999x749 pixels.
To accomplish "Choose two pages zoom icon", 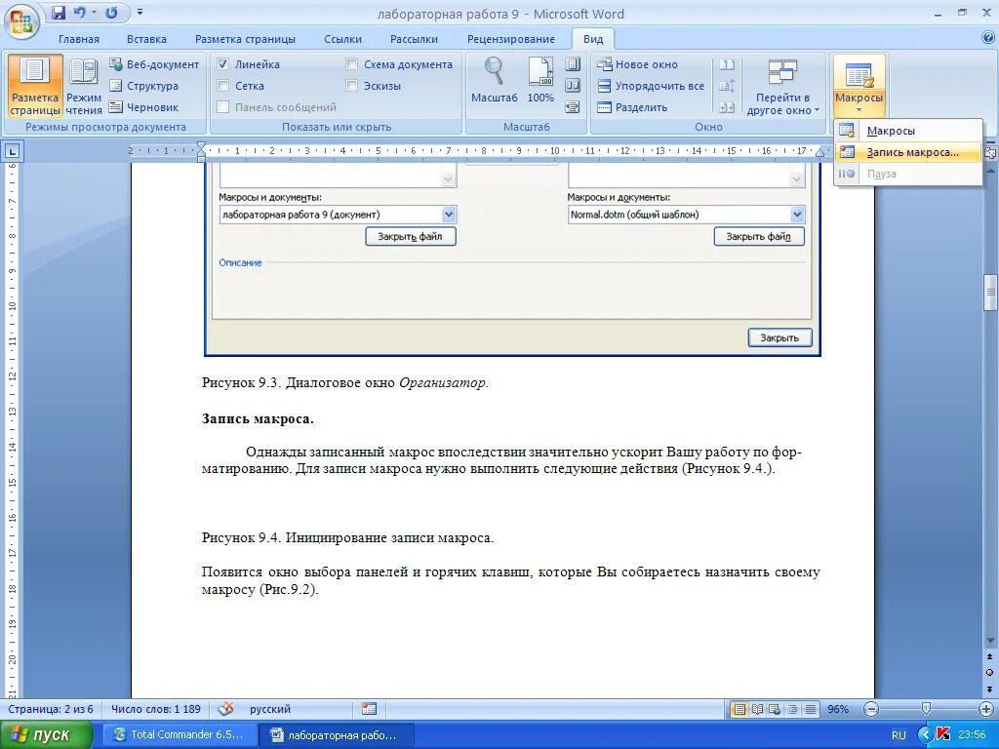I will coord(573,86).
